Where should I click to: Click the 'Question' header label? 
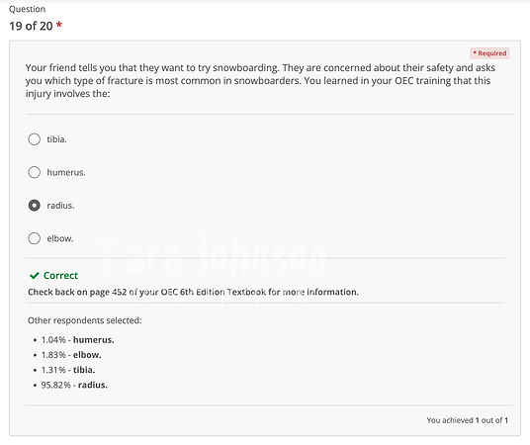click(x=27, y=9)
